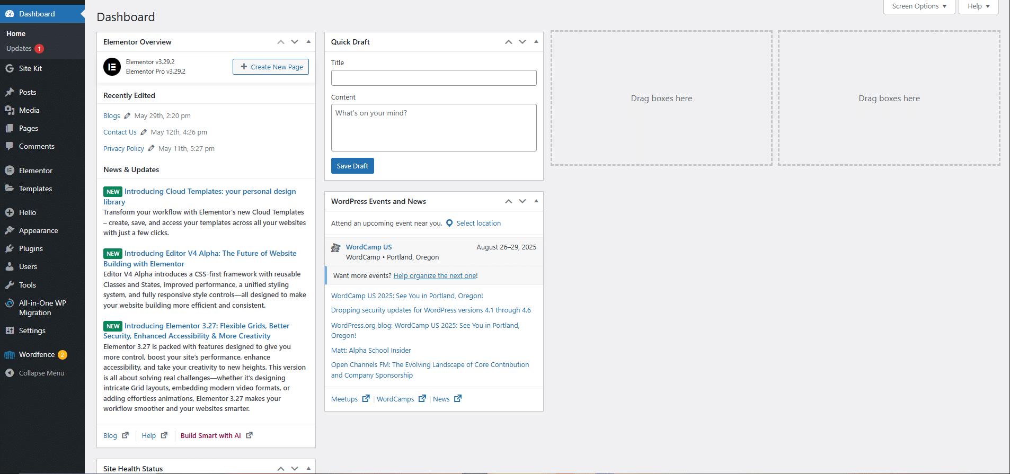
Task: Open Matt: Alpha School Insider link
Action: (371, 350)
